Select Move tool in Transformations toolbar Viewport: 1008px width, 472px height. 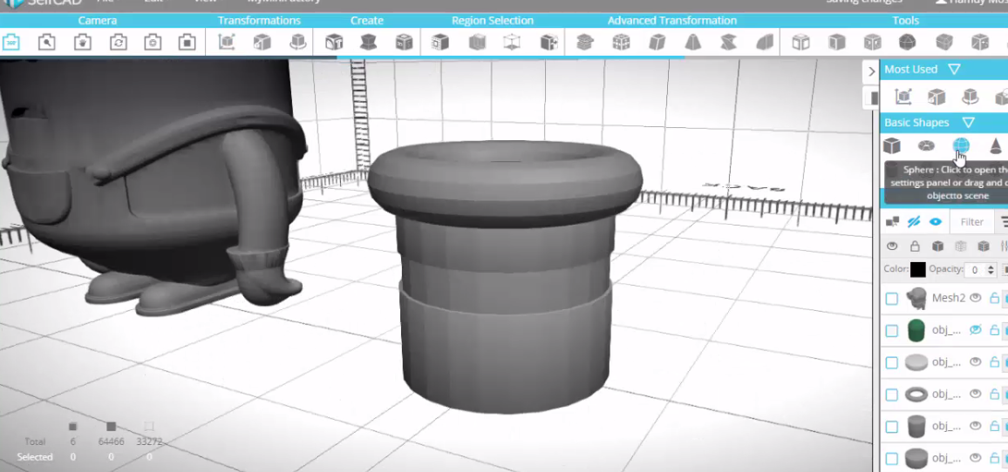coord(227,43)
